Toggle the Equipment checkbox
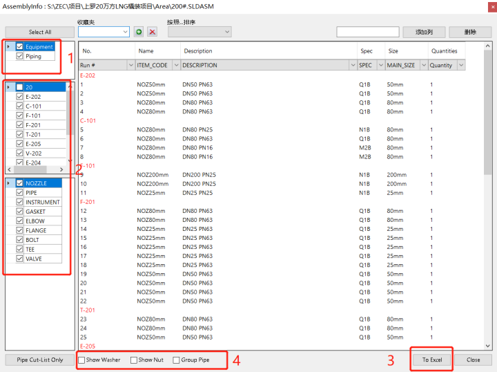Viewport: 497px width, 372px height. click(19, 46)
